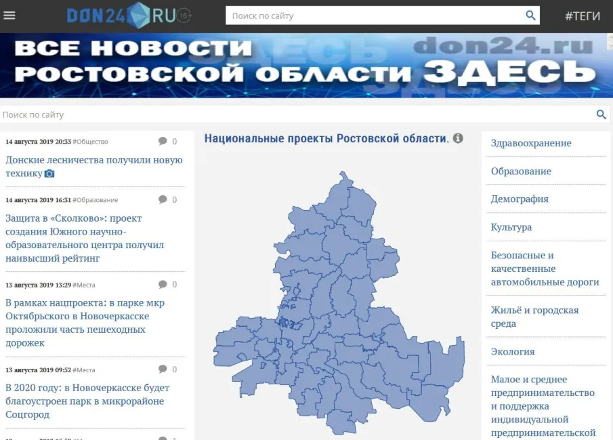Click the 16+ age rating badge
Image resolution: width=613 pixels, height=440 pixels.
(184, 16)
